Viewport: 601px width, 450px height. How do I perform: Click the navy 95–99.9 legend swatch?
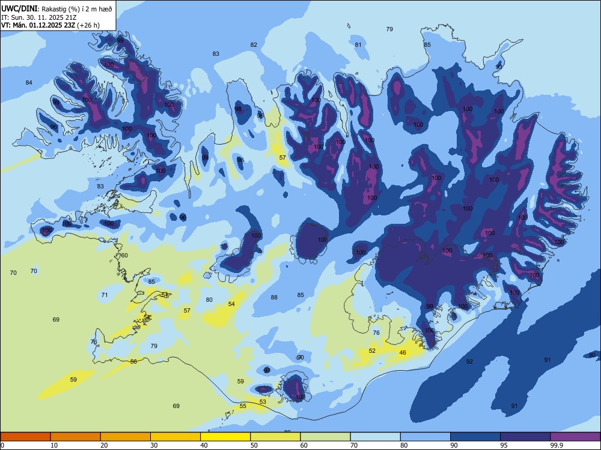click(x=525, y=437)
